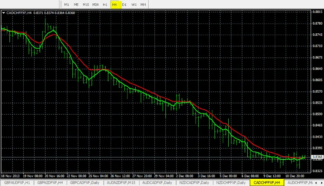Click the 10 Dec 20:00 time label

[x=295, y=176]
